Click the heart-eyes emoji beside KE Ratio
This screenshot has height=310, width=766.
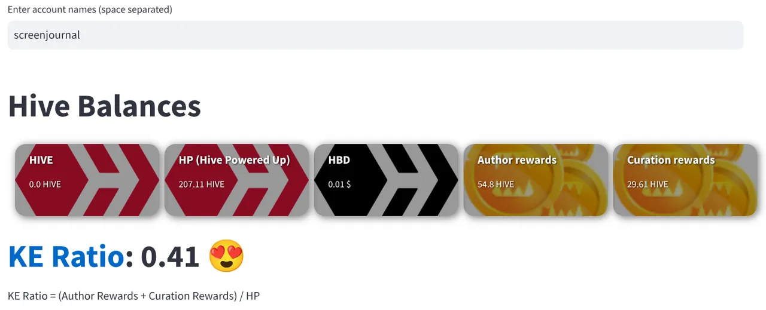227,257
